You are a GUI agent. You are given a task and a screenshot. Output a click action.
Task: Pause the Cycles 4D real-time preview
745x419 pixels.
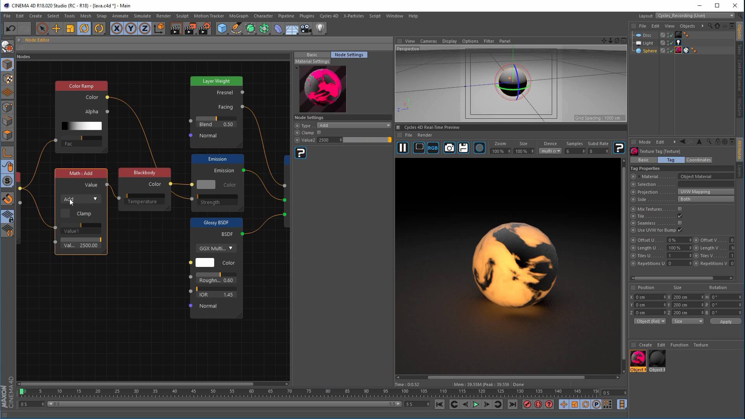click(x=403, y=148)
